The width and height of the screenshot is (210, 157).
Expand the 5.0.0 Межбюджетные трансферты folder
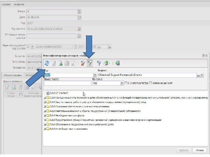tap(45, 116)
